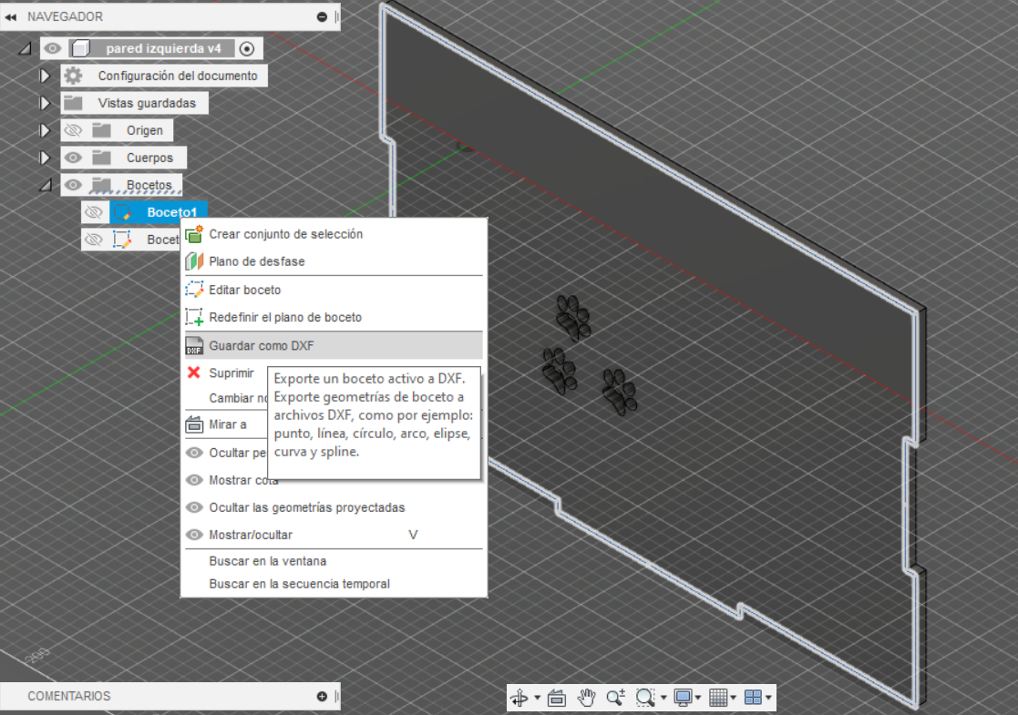This screenshot has height=715, width=1018.
Task: Open the Orbit tool dropdown arrow
Action: click(x=537, y=698)
